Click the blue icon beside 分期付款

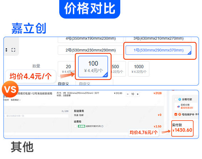coord(180,99)
